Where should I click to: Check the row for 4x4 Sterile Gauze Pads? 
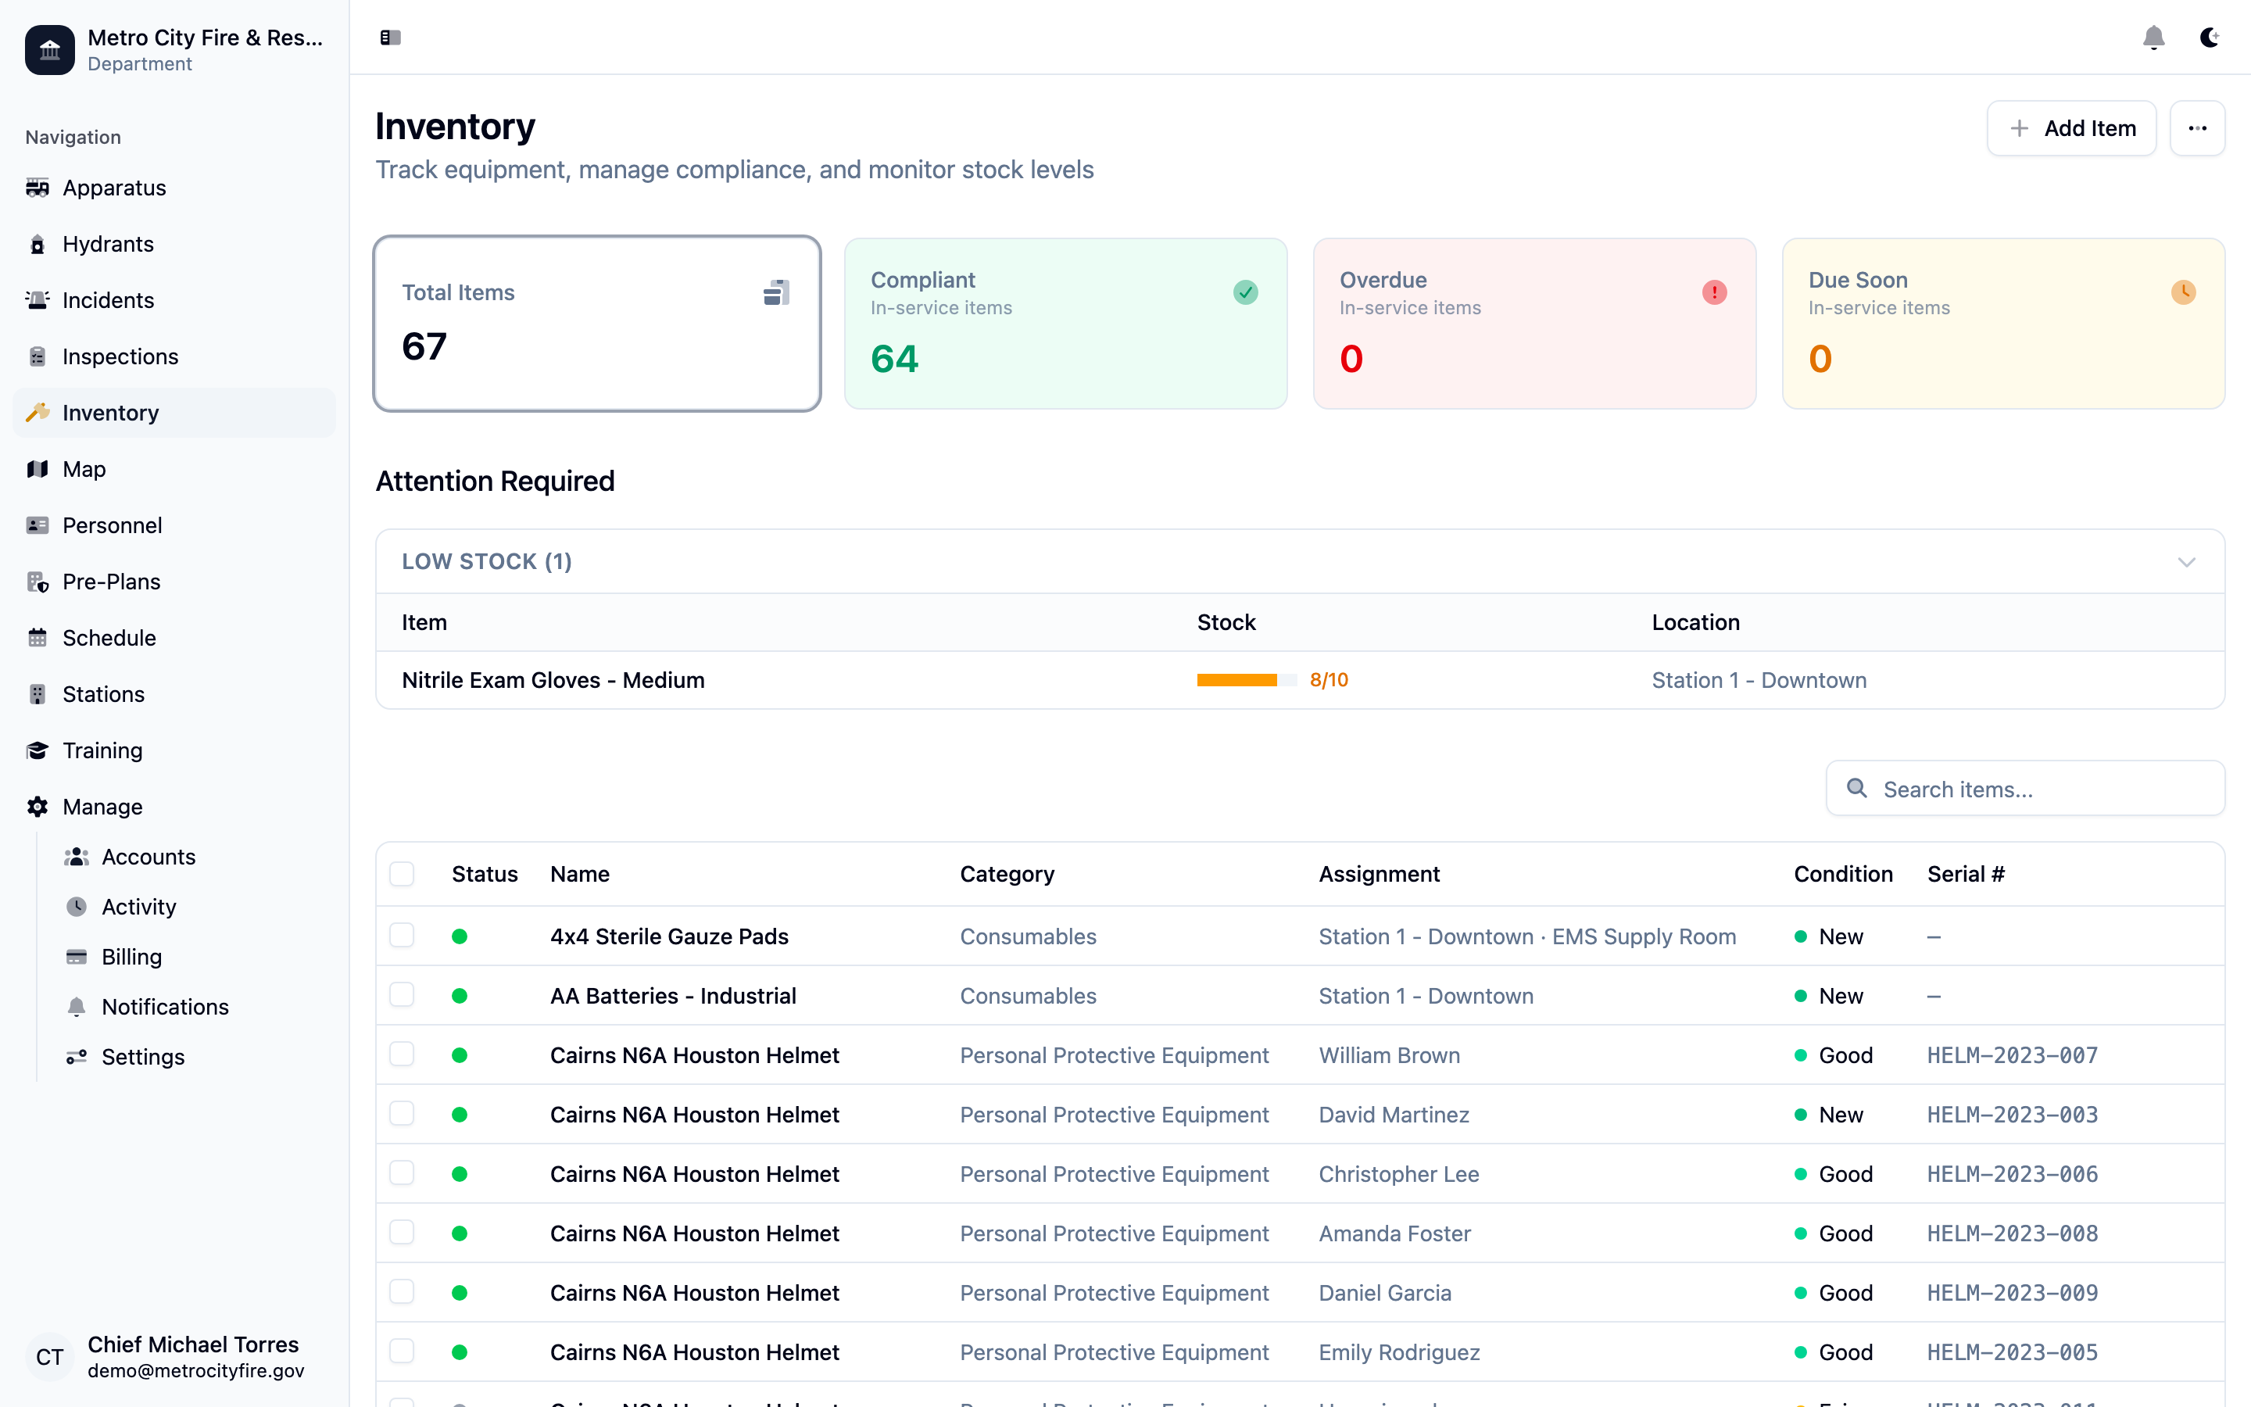[x=402, y=935]
